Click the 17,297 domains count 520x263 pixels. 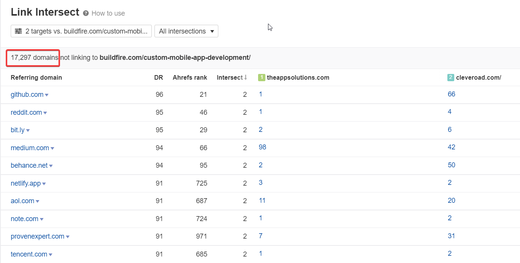34,58
